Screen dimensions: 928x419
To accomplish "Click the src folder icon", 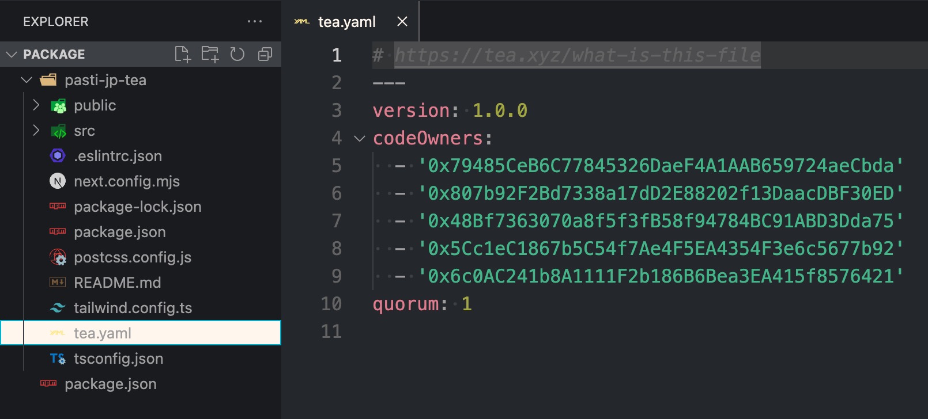I will pyautogui.click(x=58, y=131).
